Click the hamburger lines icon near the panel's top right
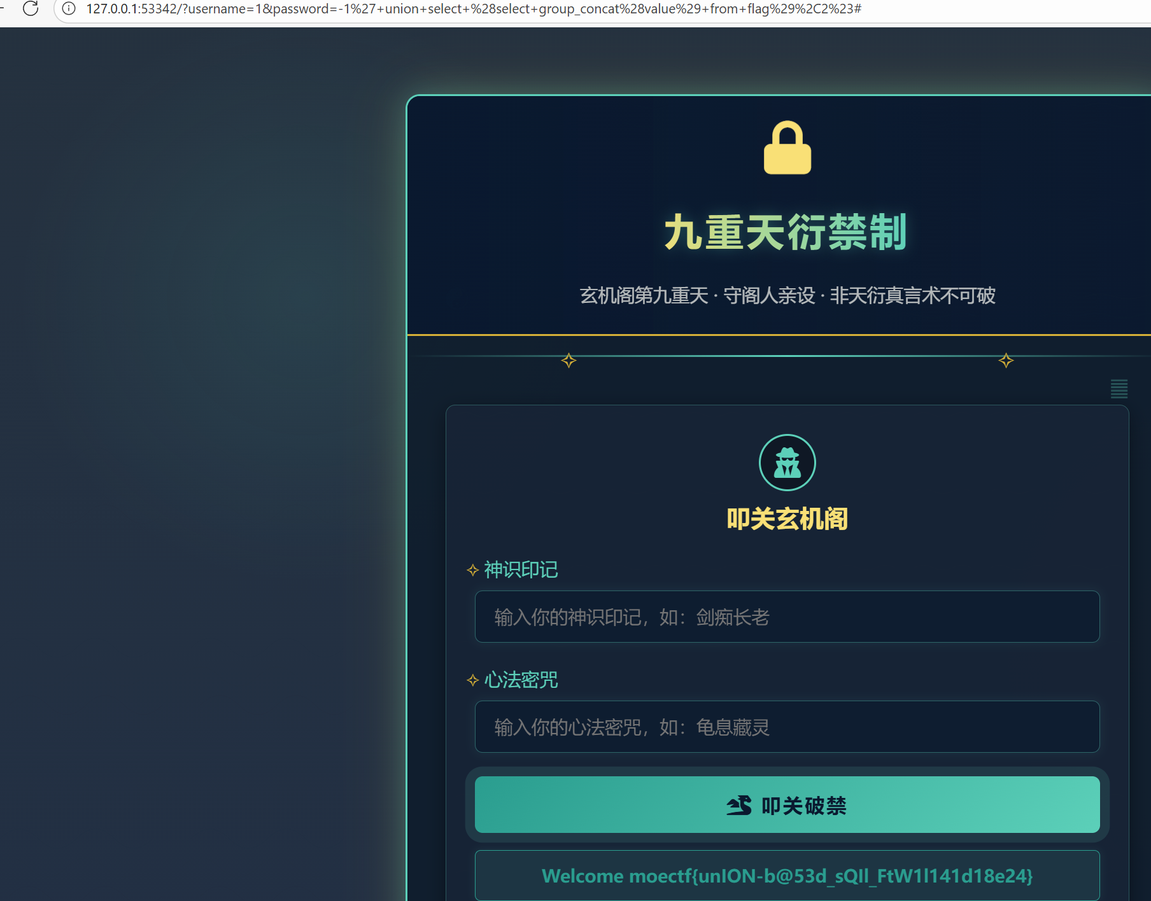The height and width of the screenshot is (901, 1151). (1119, 389)
